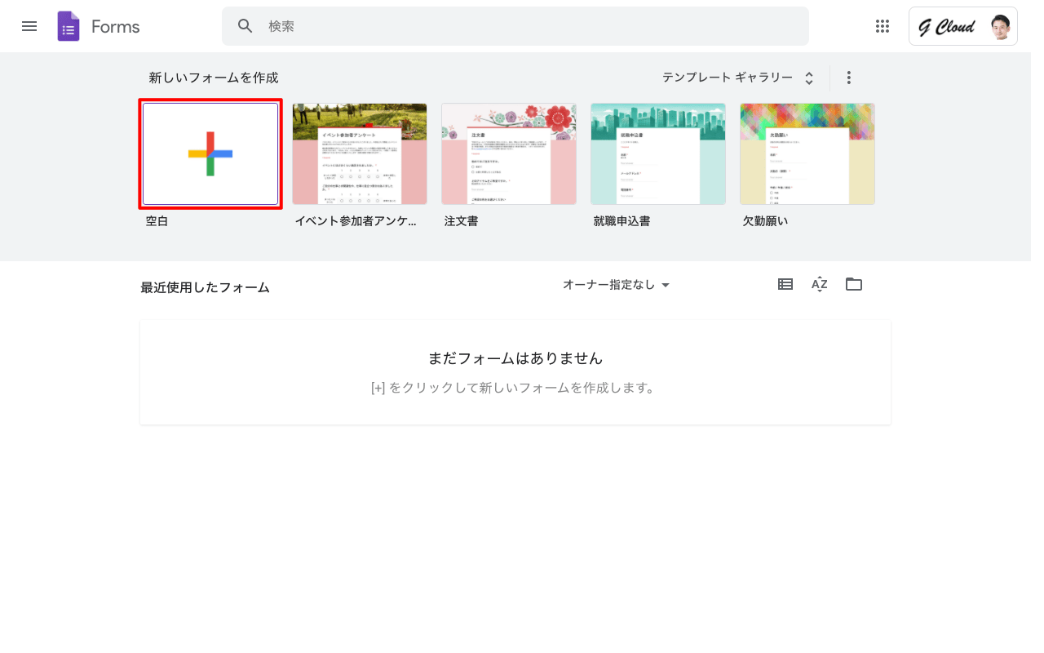The height and width of the screenshot is (653, 1044).
Task: Click the 注文書 label text
Action: pyautogui.click(x=461, y=221)
